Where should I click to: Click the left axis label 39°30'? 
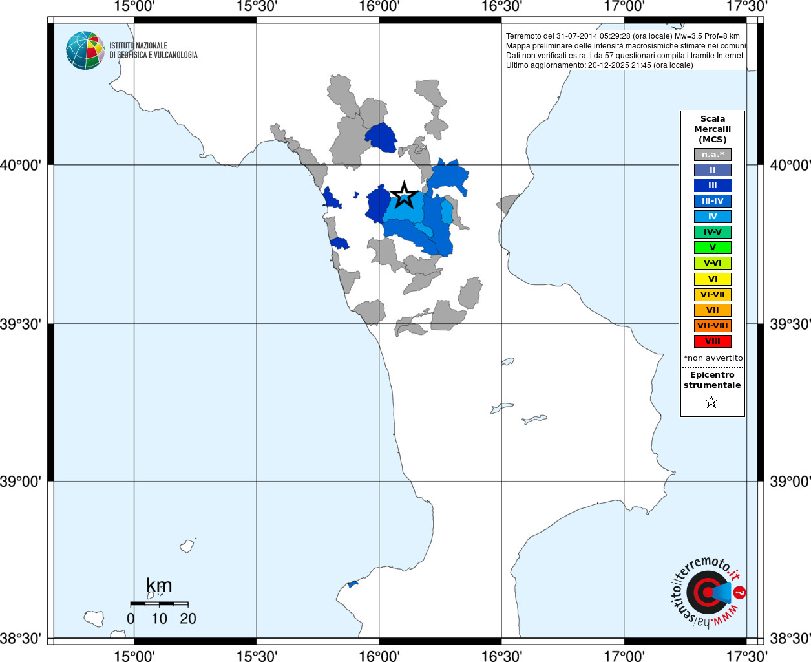(21, 324)
